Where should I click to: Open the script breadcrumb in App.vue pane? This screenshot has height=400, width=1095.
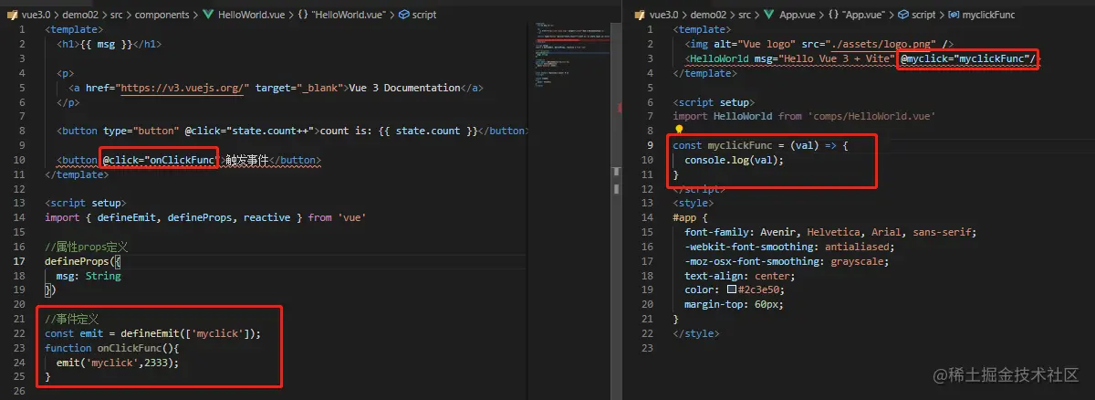tap(923, 15)
